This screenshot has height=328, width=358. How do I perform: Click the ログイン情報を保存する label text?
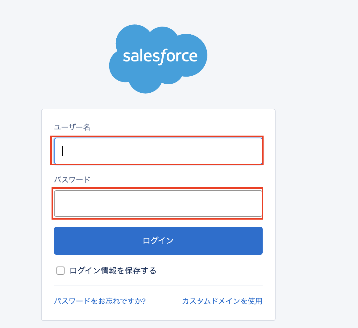[x=113, y=271]
